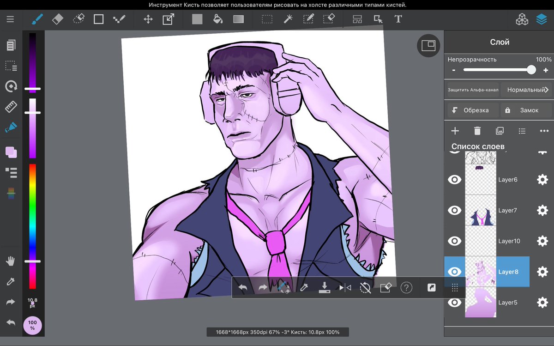The height and width of the screenshot is (346, 554).
Task: Open Layer6 settings gear
Action: coord(542,180)
